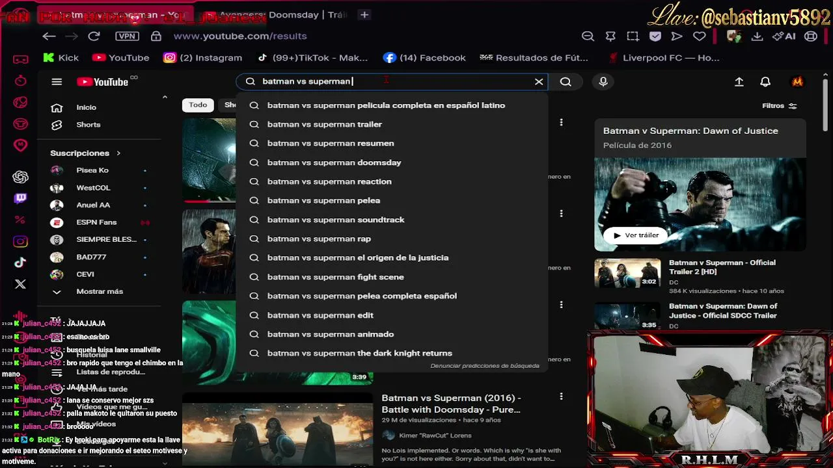Viewport: 833px width, 468px height.
Task: Expand subscriptions list with Mostrar más
Action: point(99,292)
